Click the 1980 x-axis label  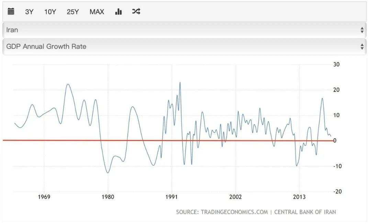tap(108, 197)
